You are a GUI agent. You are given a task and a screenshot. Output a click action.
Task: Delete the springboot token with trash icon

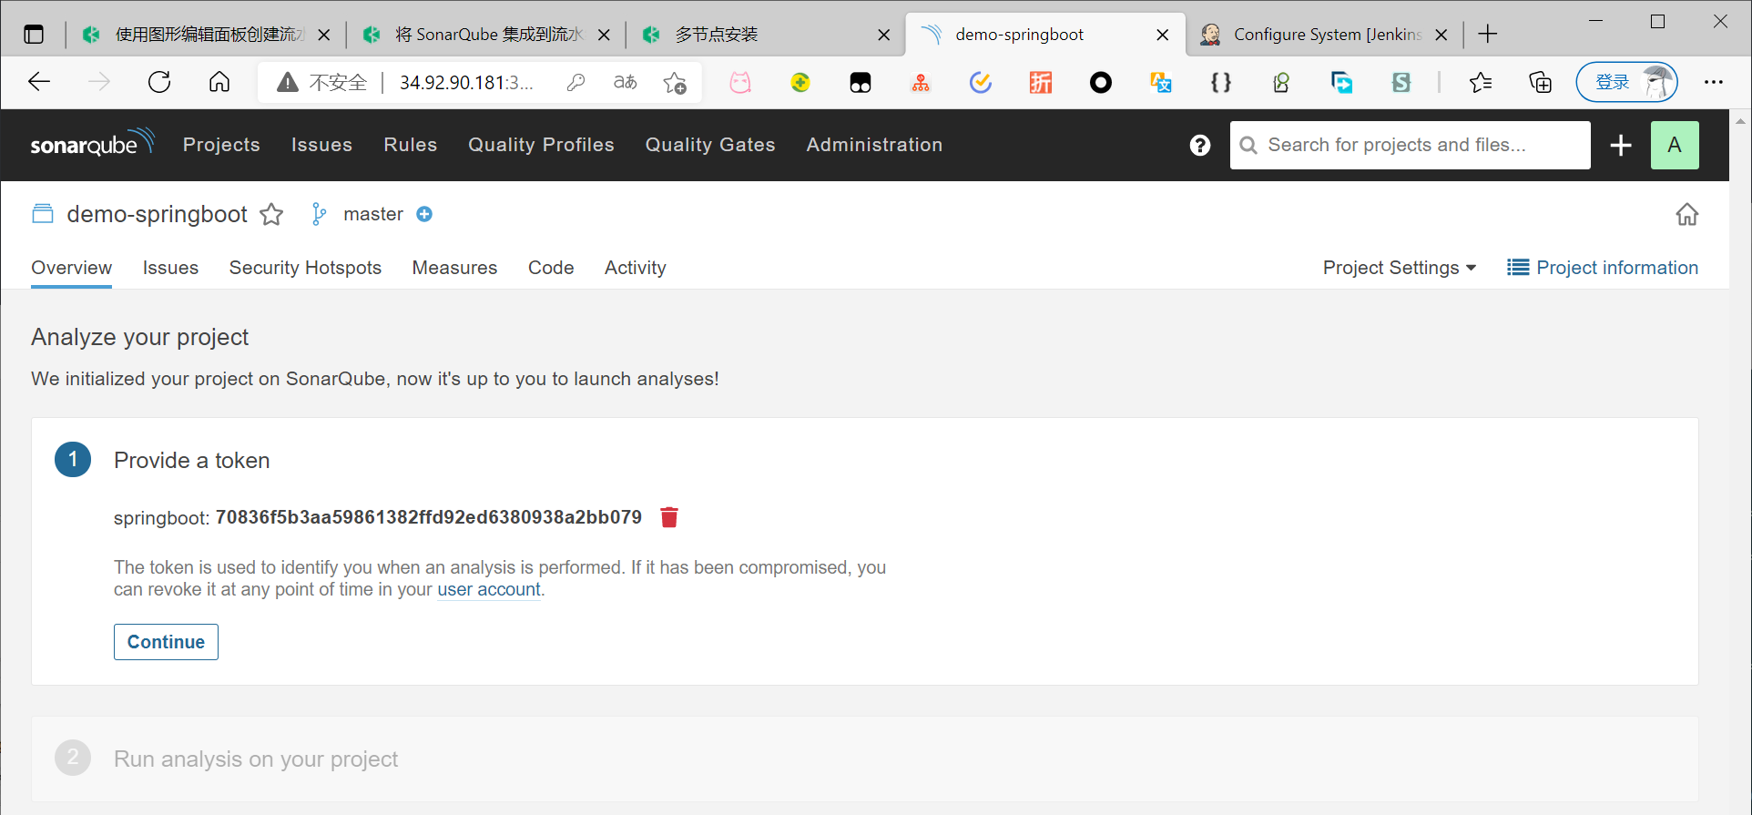669,517
